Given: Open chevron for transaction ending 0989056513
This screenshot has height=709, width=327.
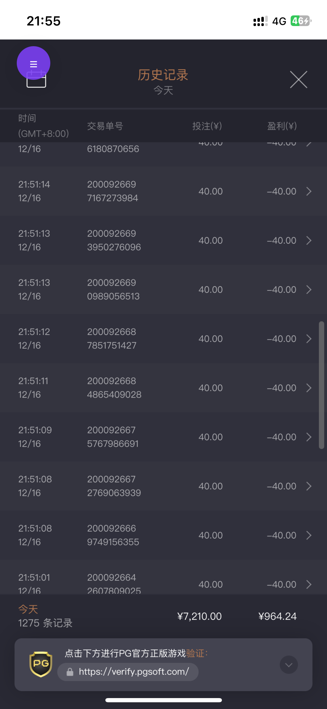Looking at the screenshot, I should (x=309, y=290).
